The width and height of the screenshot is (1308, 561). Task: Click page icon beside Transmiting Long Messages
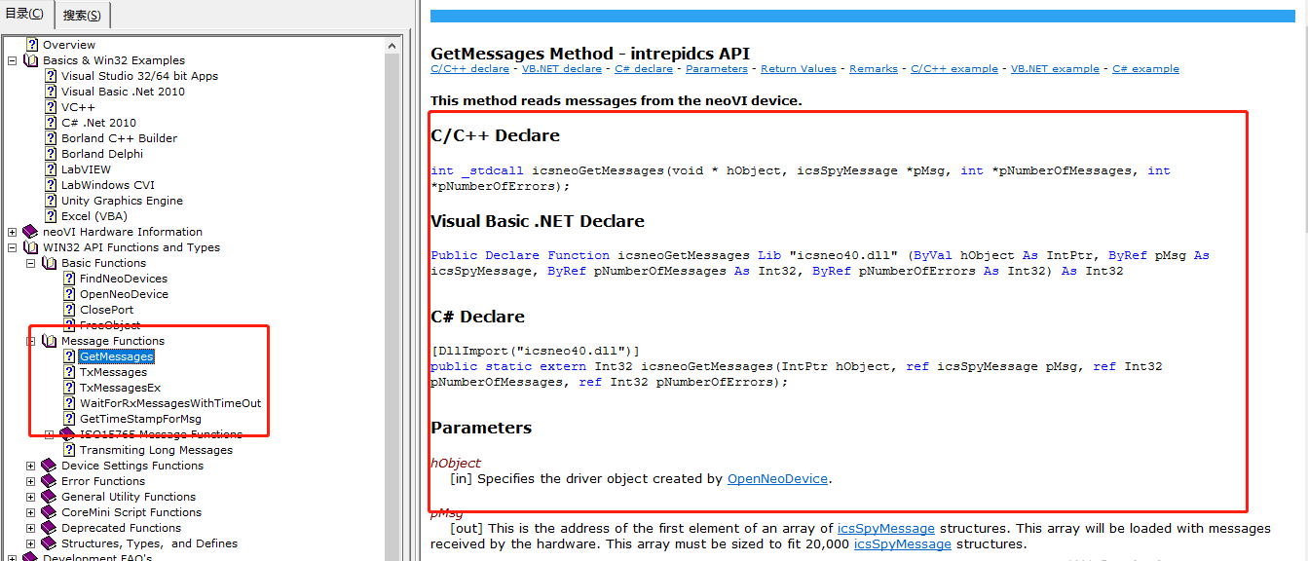point(69,450)
